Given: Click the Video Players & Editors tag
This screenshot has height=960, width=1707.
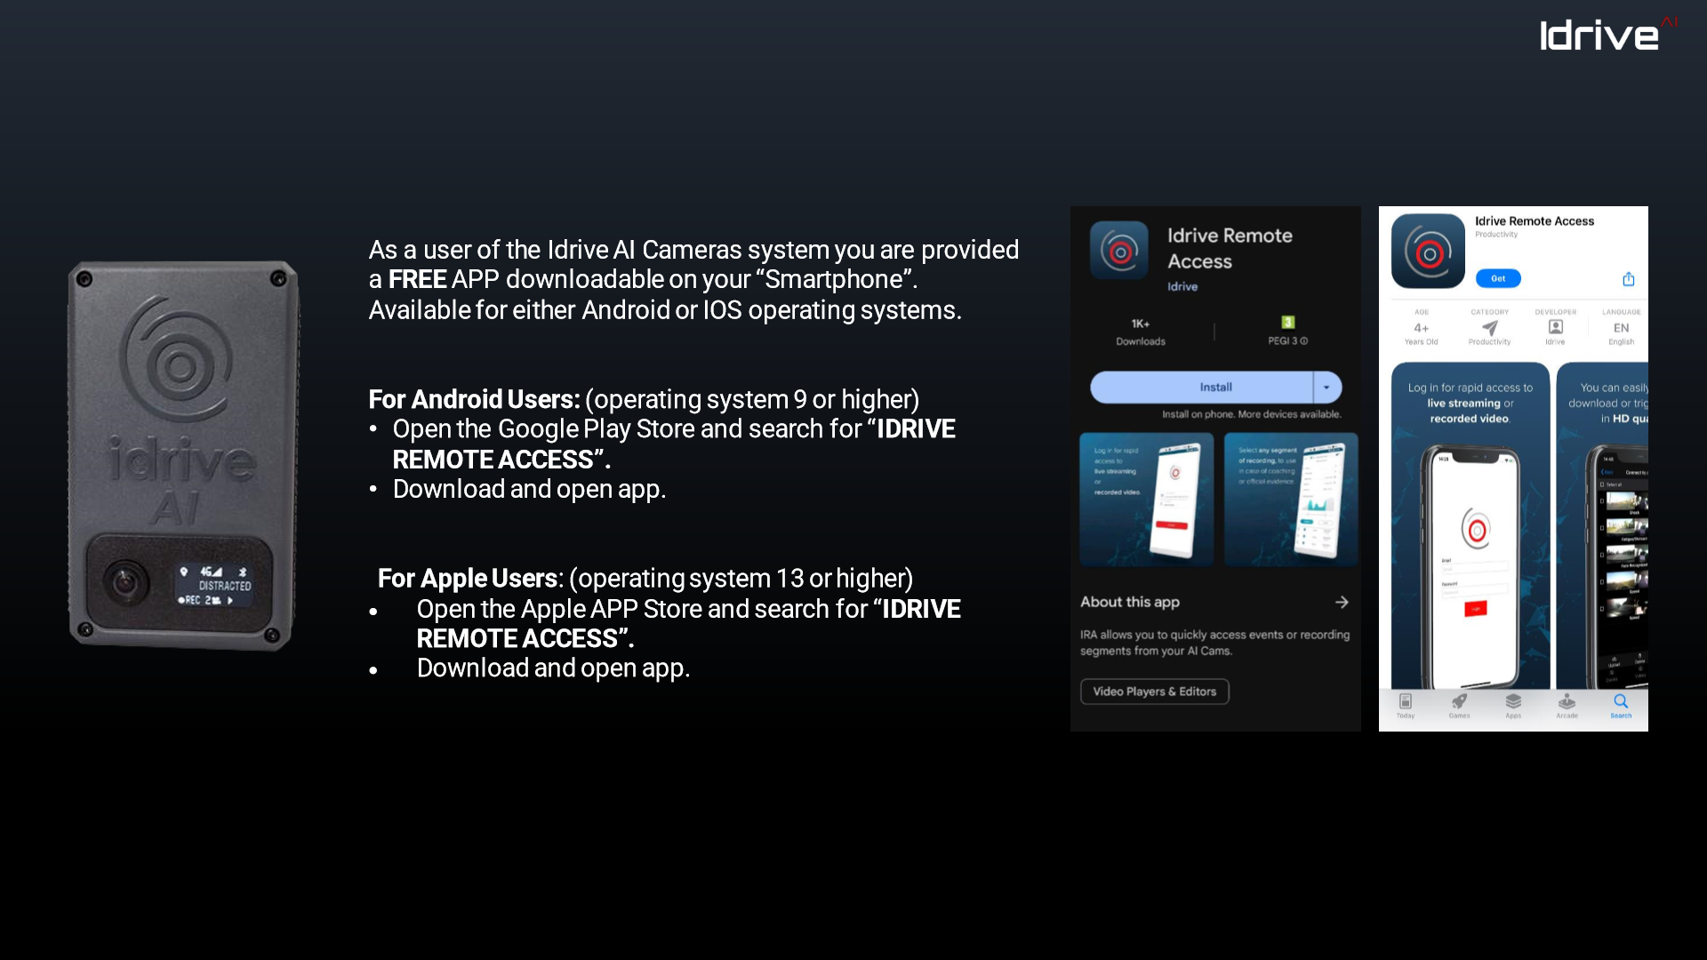Looking at the screenshot, I should 1154,692.
